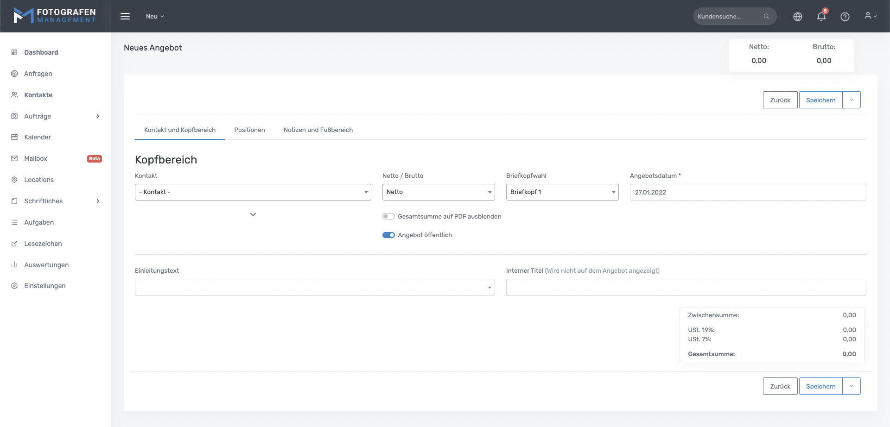Click the Einstellungen gear icon
Viewport: 890px width, 427px height.
(x=14, y=286)
